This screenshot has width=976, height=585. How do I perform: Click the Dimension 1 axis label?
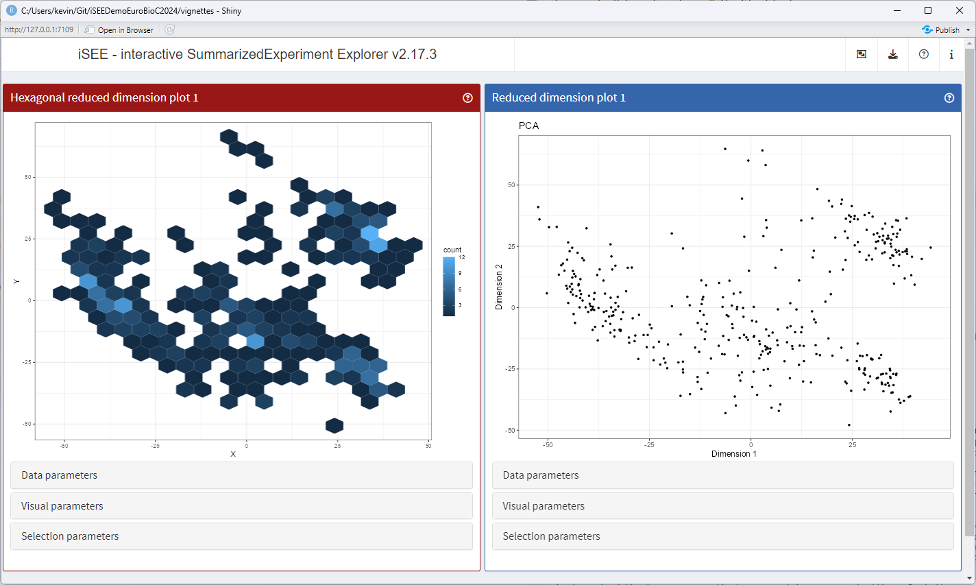pyautogui.click(x=734, y=454)
